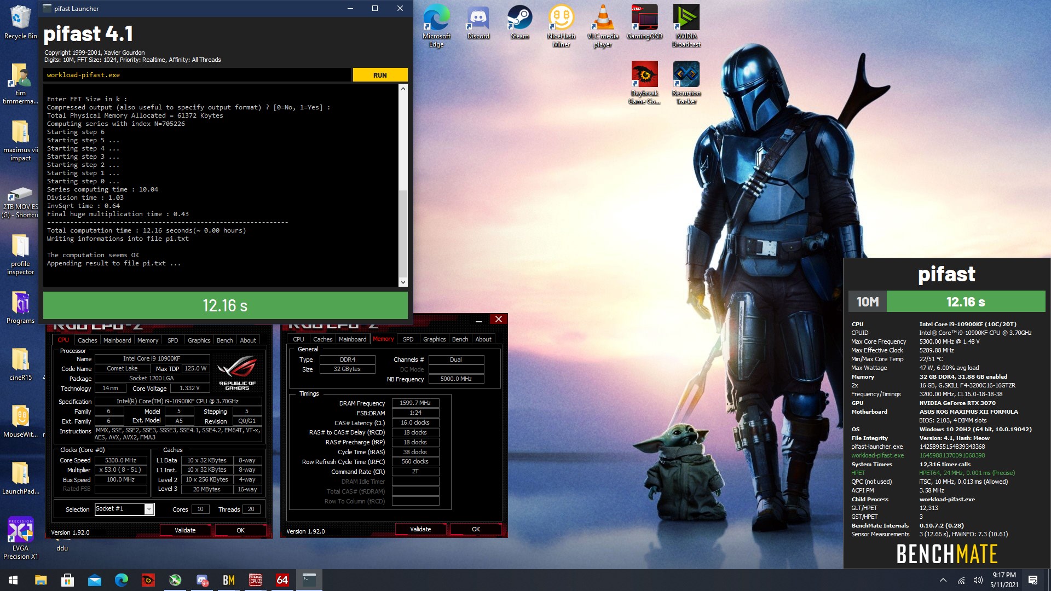Open the red 64 app on taskbar

click(x=282, y=580)
